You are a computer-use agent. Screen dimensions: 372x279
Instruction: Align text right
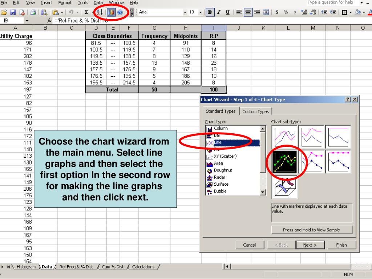(257, 12)
